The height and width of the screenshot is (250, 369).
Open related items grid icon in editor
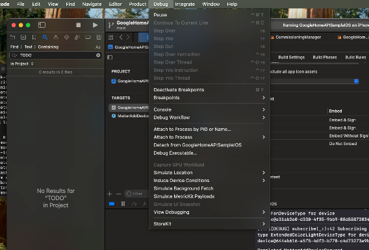pos(111,37)
